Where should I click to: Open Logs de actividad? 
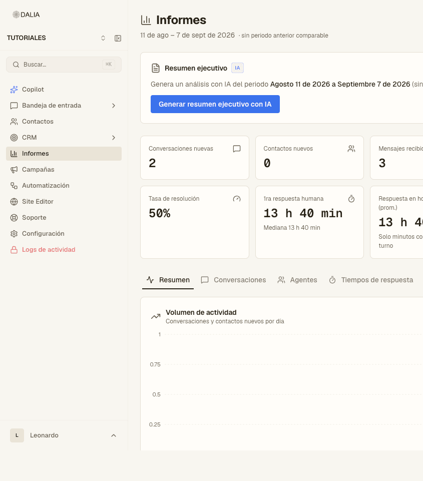[x=64, y=250]
